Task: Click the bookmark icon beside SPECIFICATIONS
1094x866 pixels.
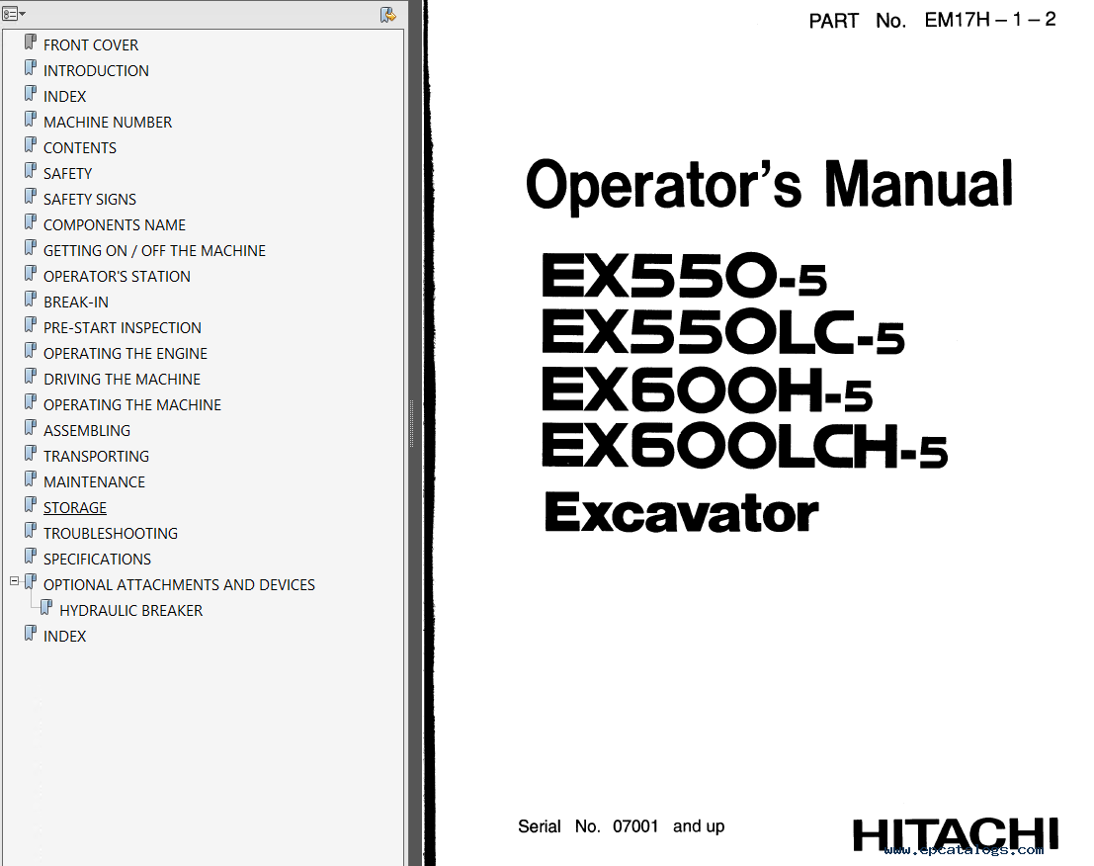Action: (30, 557)
